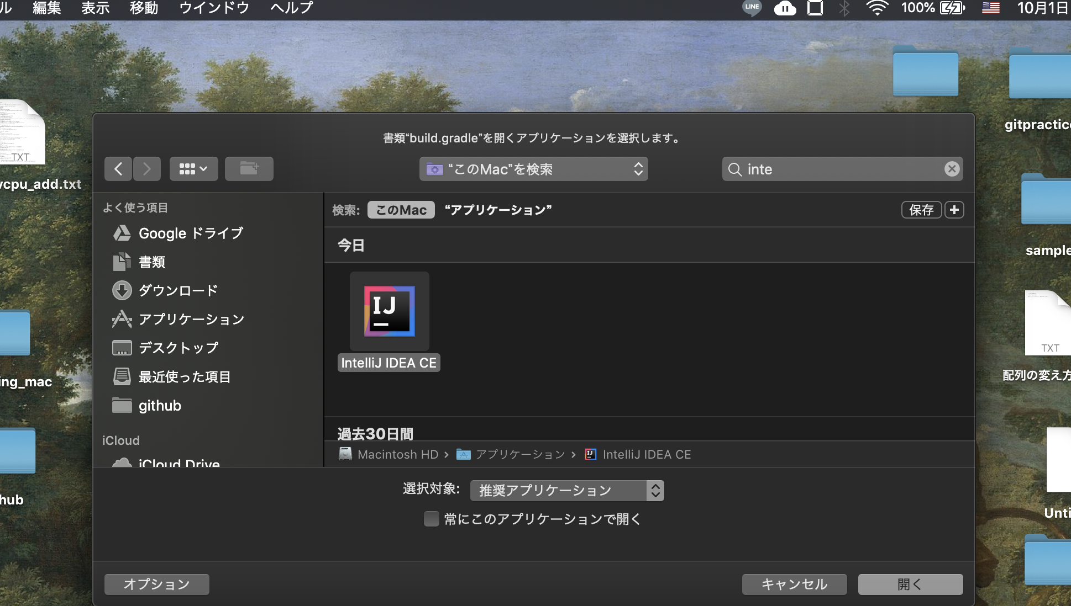Click the cloud status menu bar icon
Screen dimensions: 1071x606
pos(785,8)
